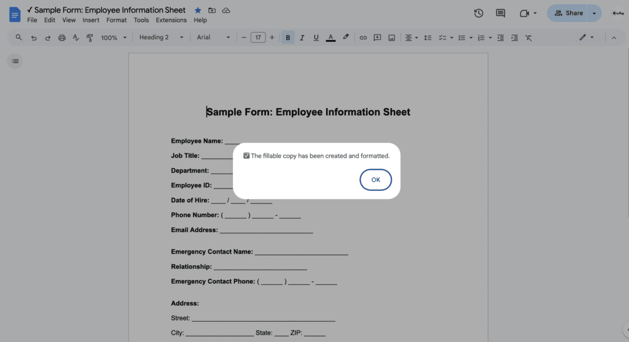This screenshot has height=342, width=629.
Task: Click the insert link icon
Action: [x=363, y=37]
